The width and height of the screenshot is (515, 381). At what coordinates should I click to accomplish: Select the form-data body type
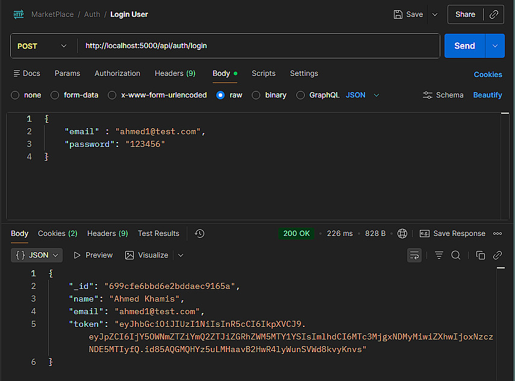[55, 95]
